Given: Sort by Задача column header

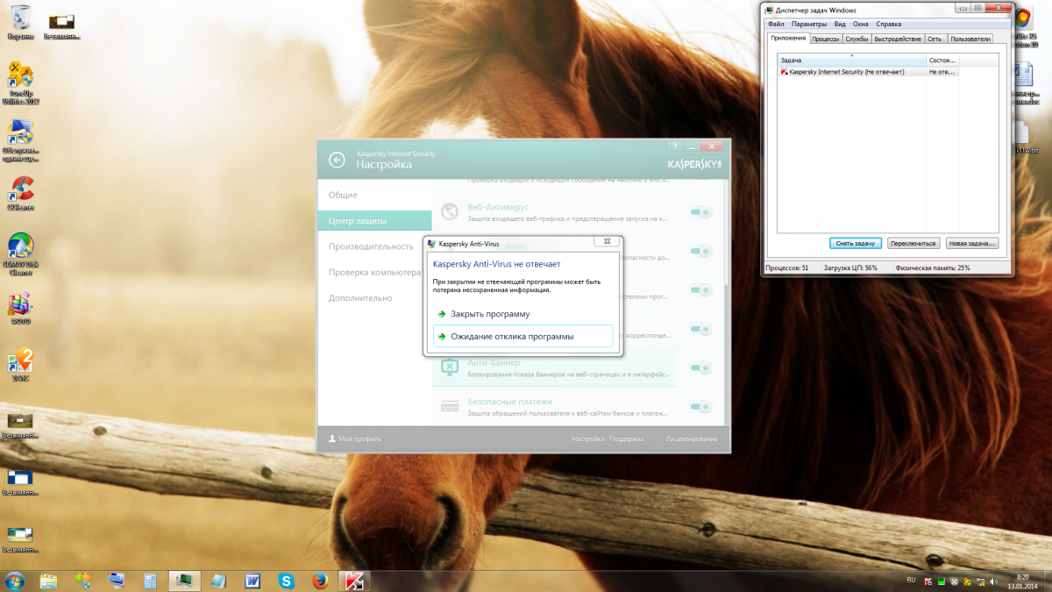Looking at the screenshot, I should (x=852, y=61).
